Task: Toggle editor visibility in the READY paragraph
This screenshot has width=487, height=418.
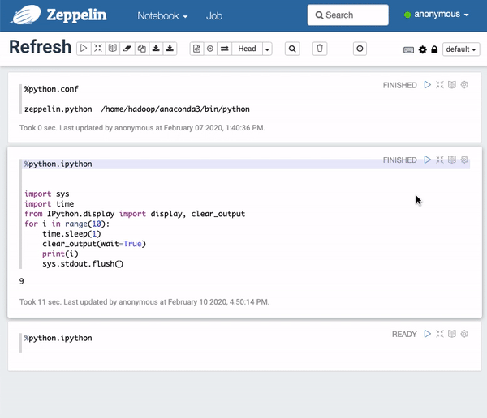Action: point(440,334)
